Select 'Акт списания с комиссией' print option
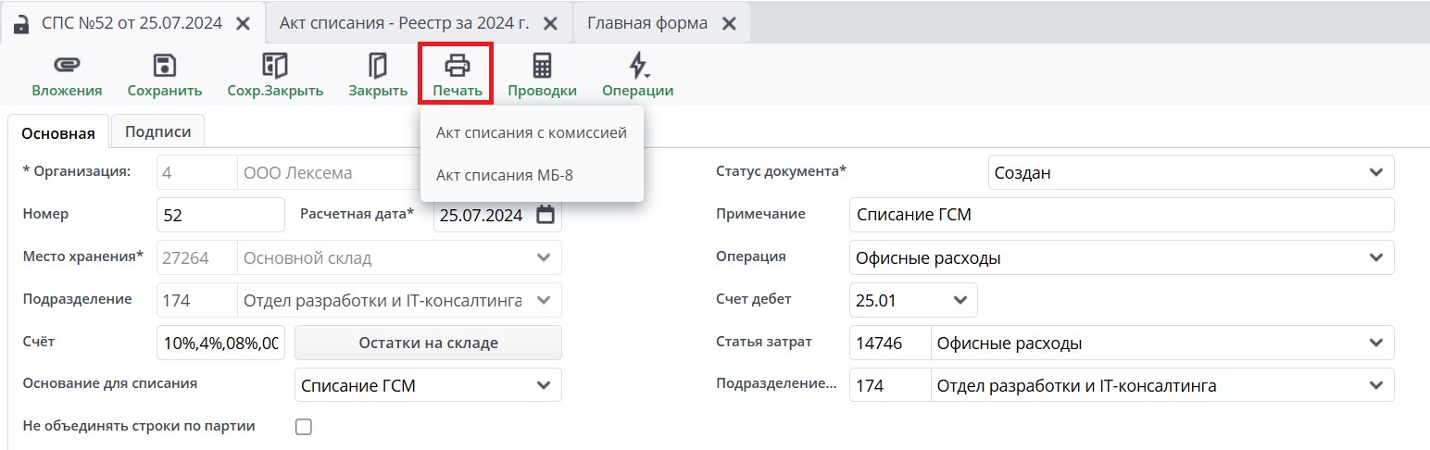1430x450 pixels. click(x=531, y=132)
